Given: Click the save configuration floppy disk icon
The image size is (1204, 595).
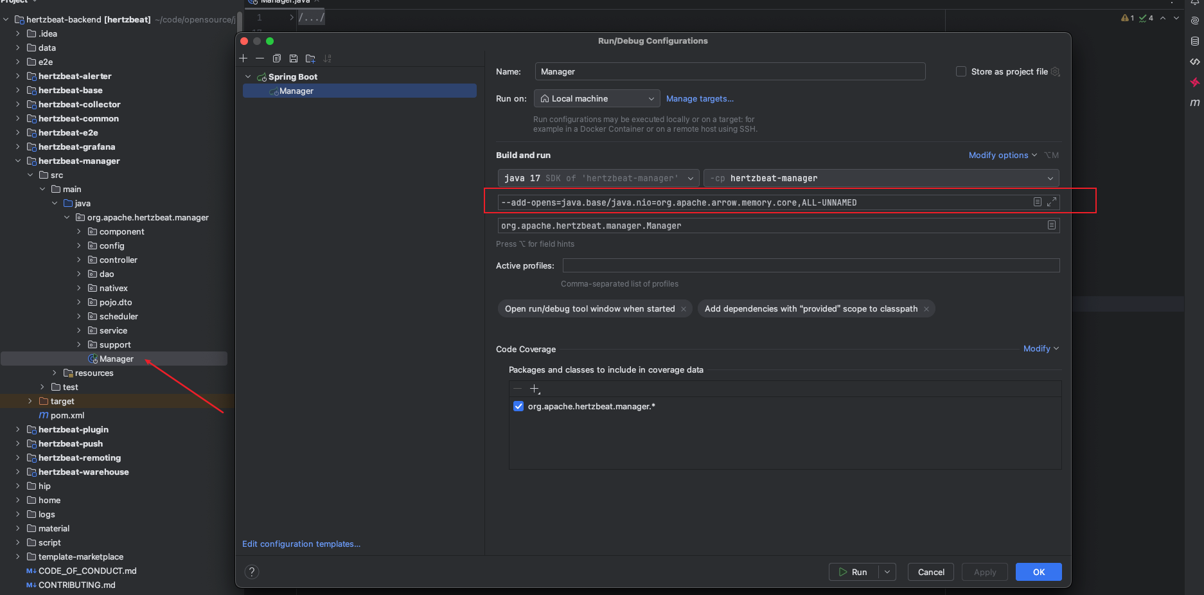Looking at the screenshot, I should (294, 58).
